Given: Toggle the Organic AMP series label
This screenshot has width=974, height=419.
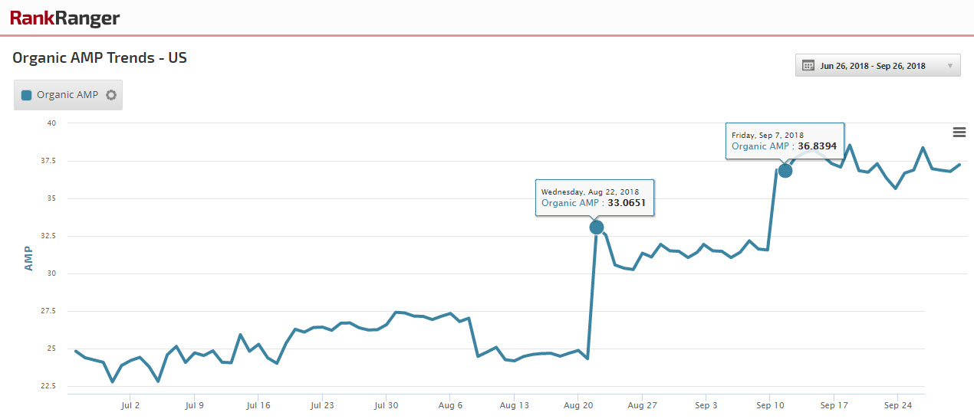Looking at the screenshot, I should click(x=67, y=95).
